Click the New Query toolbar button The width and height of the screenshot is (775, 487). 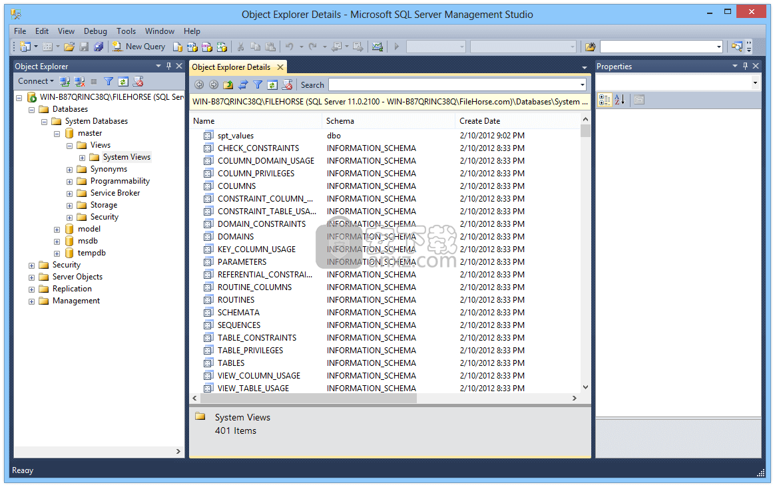139,47
